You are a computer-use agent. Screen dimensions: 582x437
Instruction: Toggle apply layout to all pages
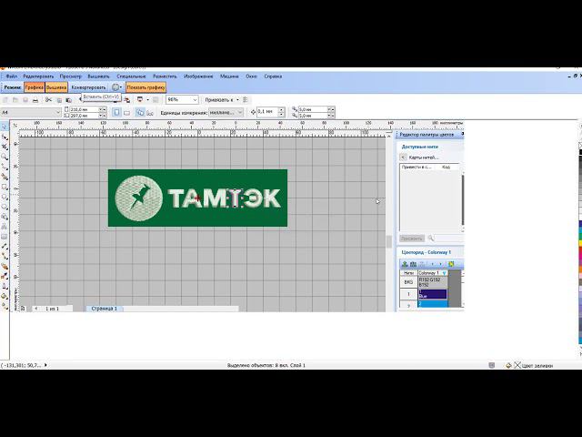[x=140, y=112]
